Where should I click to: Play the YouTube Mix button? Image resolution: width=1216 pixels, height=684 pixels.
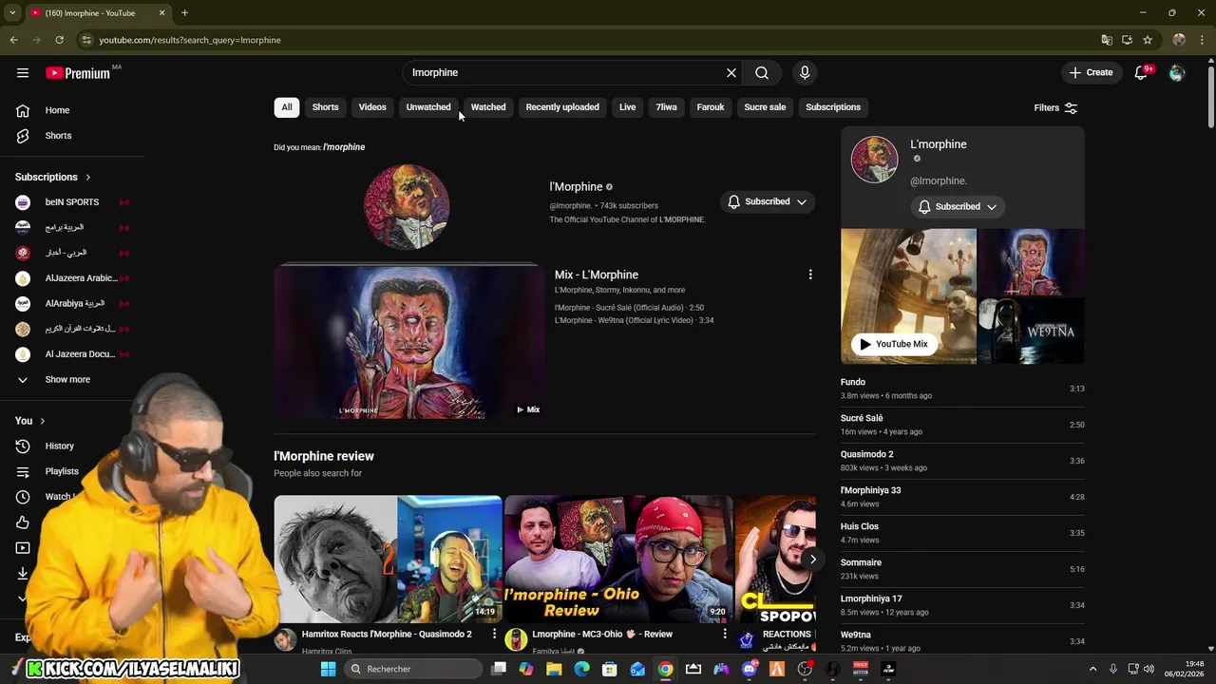coord(894,344)
